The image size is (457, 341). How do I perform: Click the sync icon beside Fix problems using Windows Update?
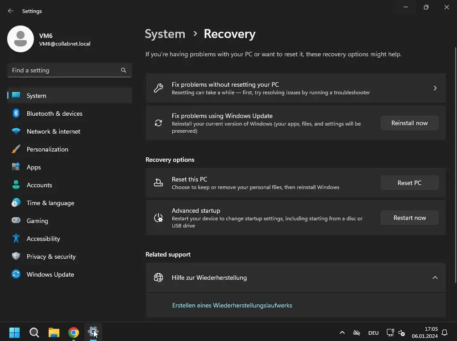(158, 123)
